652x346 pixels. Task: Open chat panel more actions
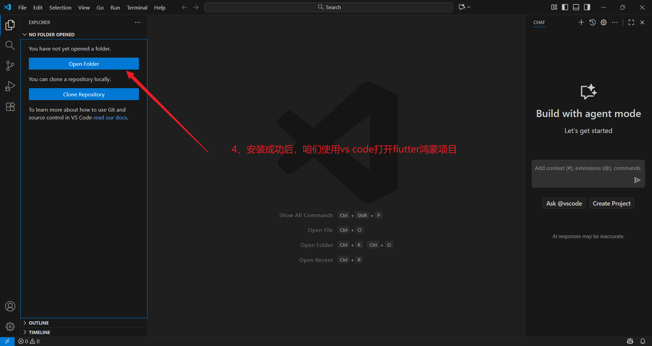pos(615,22)
